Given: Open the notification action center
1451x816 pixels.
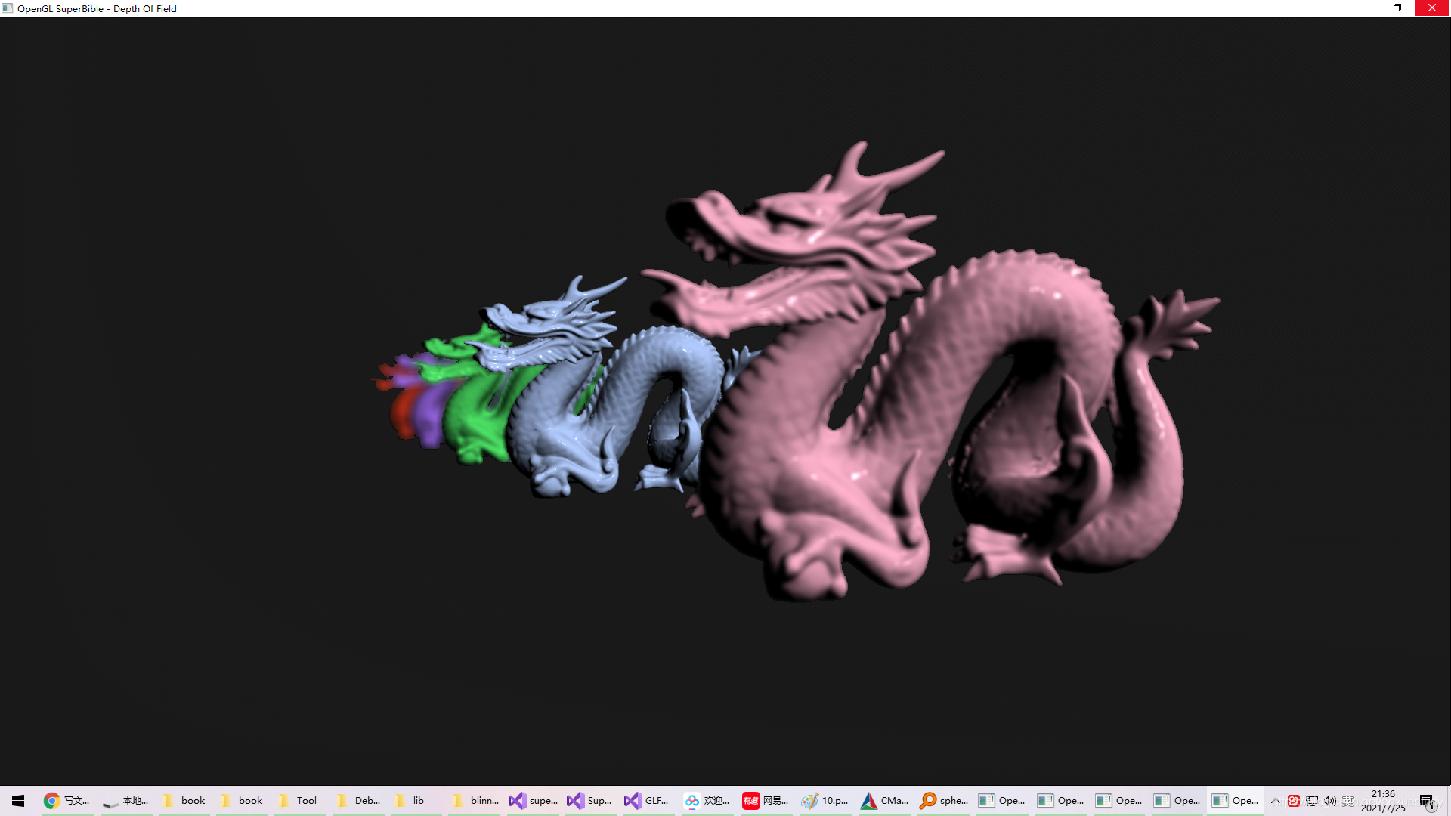Looking at the screenshot, I should point(1426,801).
